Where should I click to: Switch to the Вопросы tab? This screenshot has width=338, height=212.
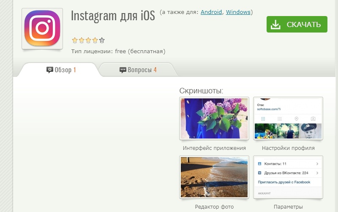click(x=138, y=70)
